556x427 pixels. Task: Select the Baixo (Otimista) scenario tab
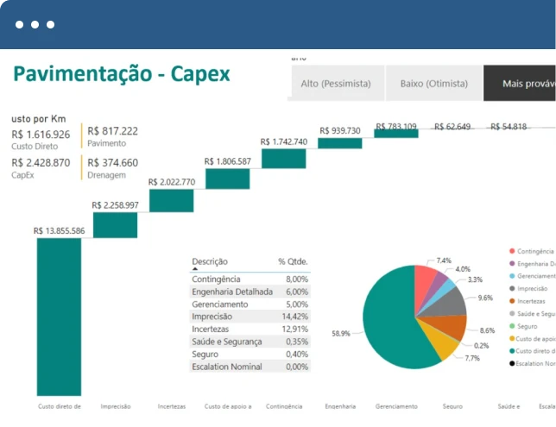coord(434,84)
